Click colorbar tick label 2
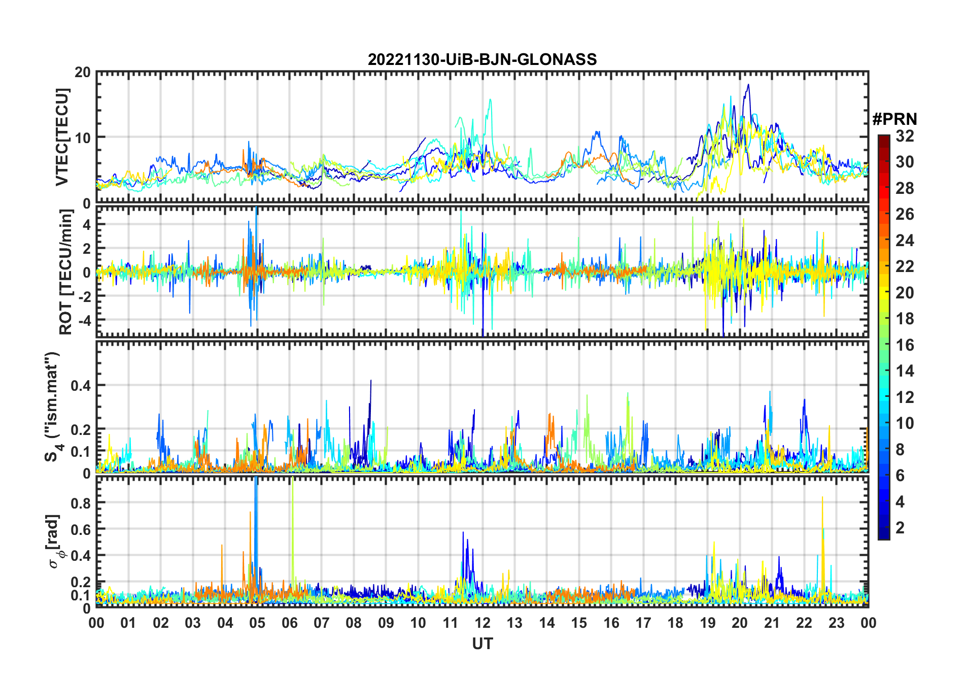The image size is (965, 675). point(900,528)
